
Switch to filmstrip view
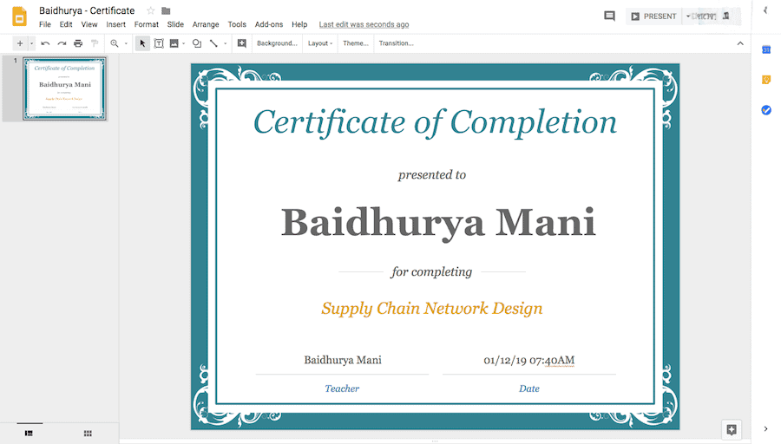[29, 433]
